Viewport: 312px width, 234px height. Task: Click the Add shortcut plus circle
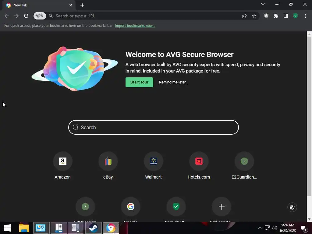tap(222, 207)
